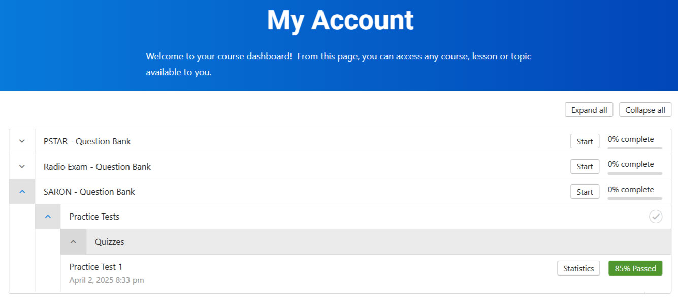Open the Practice Test 1 quiz link
This screenshot has height=306, width=678.
pyautogui.click(x=95, y=267)
